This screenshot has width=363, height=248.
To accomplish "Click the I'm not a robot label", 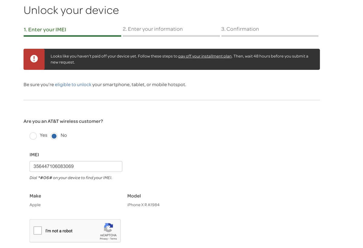I will (x=59, y=231).
